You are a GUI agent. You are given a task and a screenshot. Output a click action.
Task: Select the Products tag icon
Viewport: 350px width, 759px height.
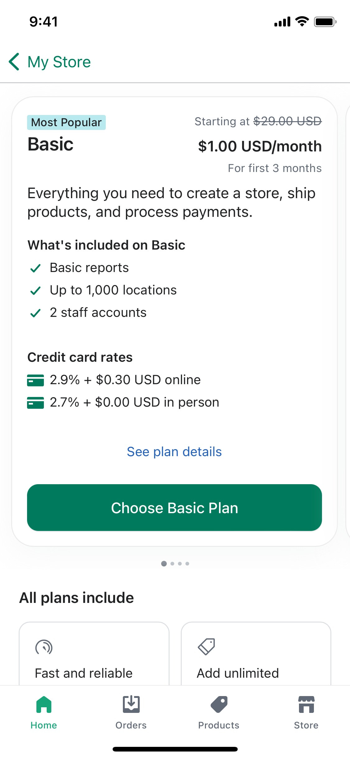click(x=219, y=704)
